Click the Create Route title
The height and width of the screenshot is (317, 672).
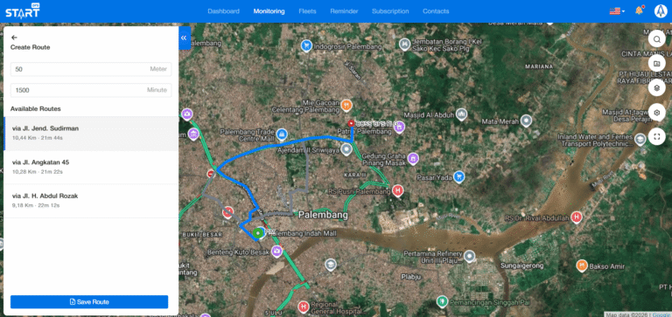pyautogui.click(x=30, y=47)
